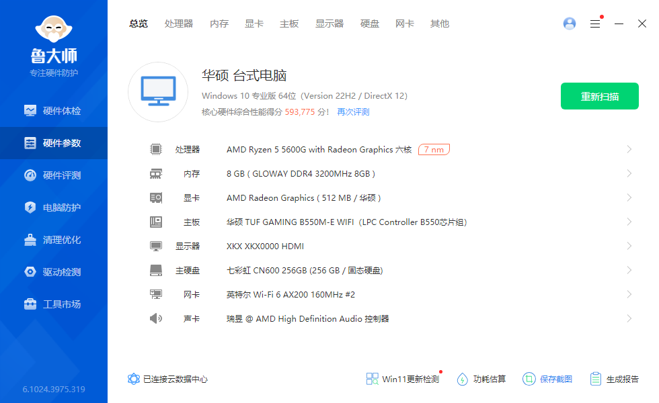Expand the motherboard TUF GAMING B550M-E row

point(629,222)
